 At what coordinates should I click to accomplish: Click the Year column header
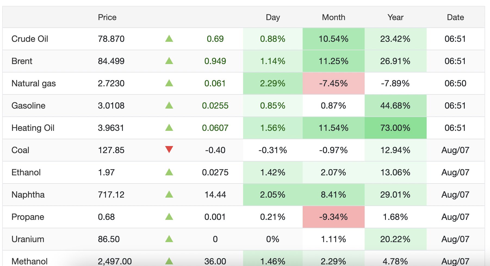tap(395, 17)
